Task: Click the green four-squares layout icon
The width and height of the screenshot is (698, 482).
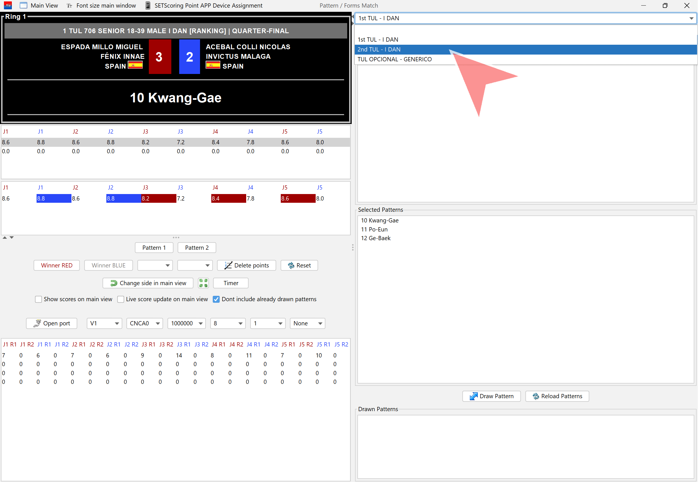Action: pyautogui.click(x=203, y=283)
